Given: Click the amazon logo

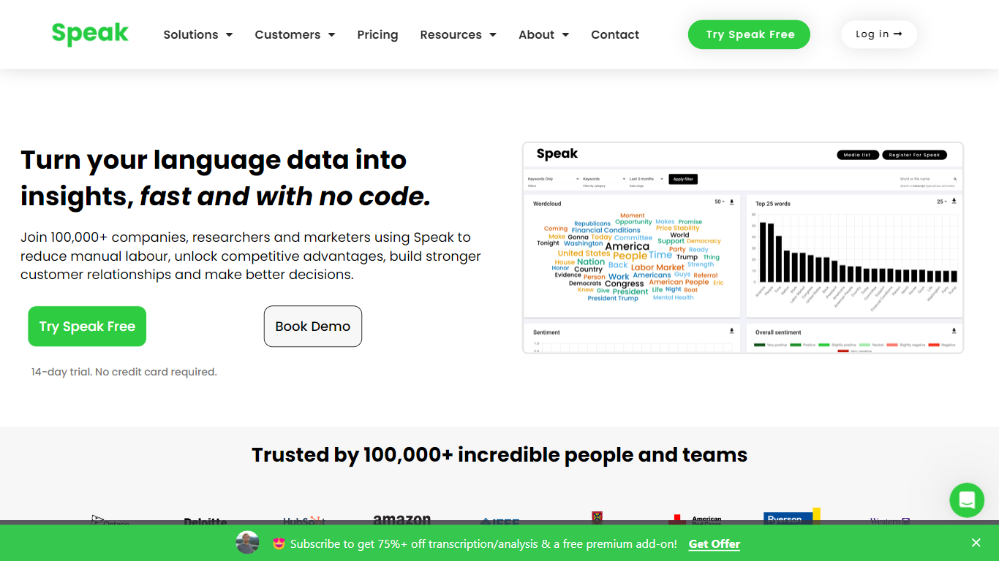Looking at the screenshot, I should click(x=402, y=520).
